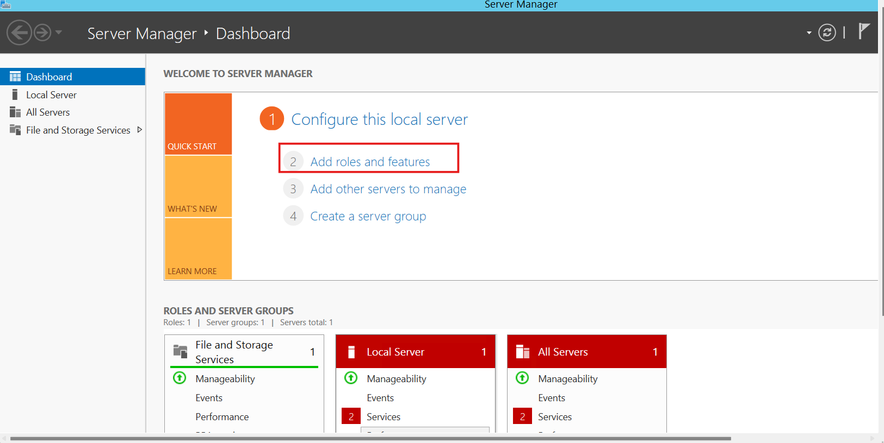Click the All Servers tile icon

tap(522, 352)
